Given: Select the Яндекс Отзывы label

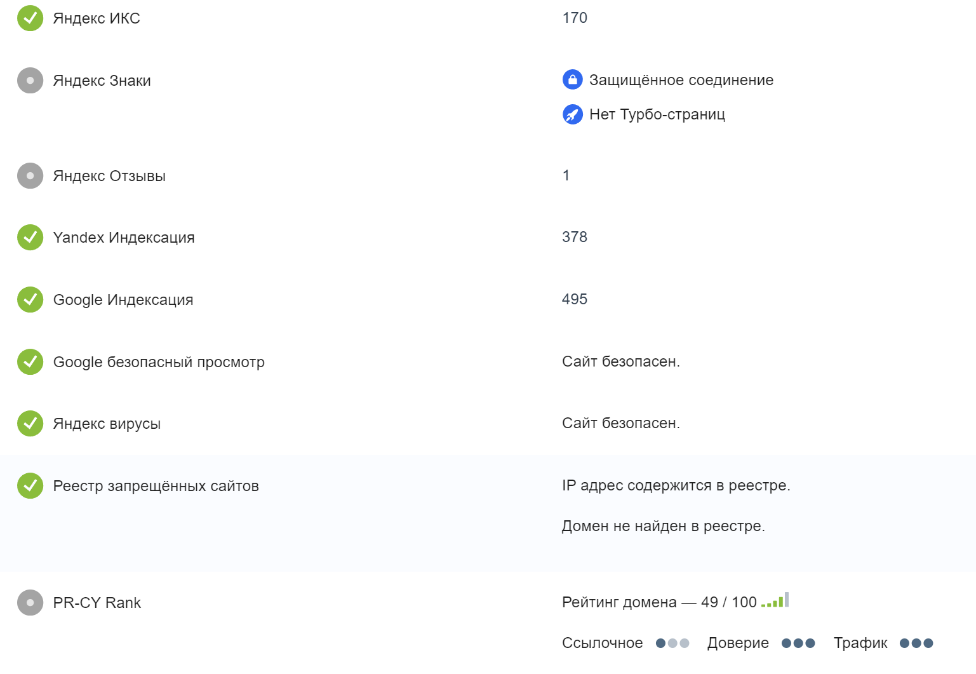Looking at the screenshot, I should click(109, 176).
